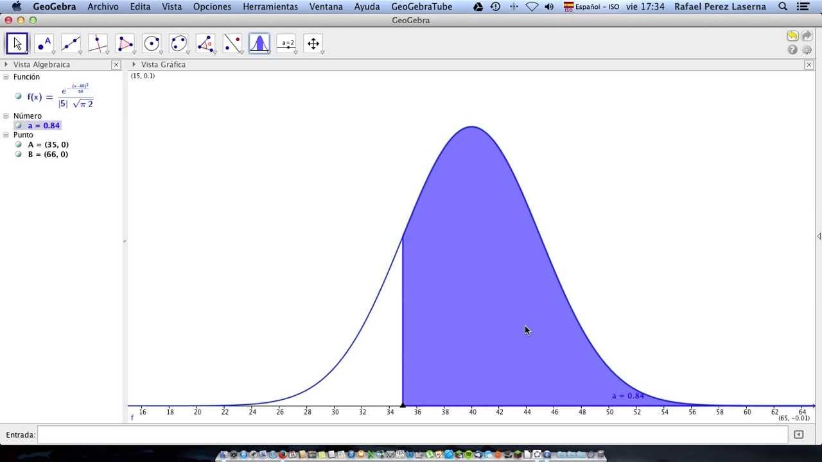Open the New Point tool dropdown arrow
822x462 pixels.
53,52
